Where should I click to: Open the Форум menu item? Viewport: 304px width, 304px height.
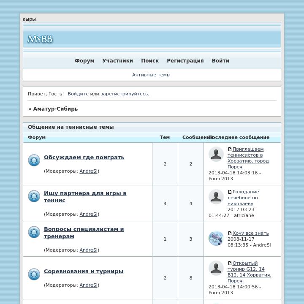84,61
